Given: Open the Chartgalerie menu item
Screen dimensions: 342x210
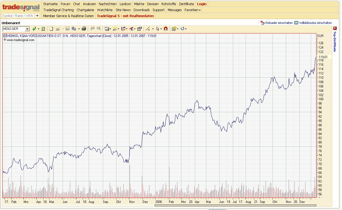Looking at the screenshot, I should coord(85,10).
